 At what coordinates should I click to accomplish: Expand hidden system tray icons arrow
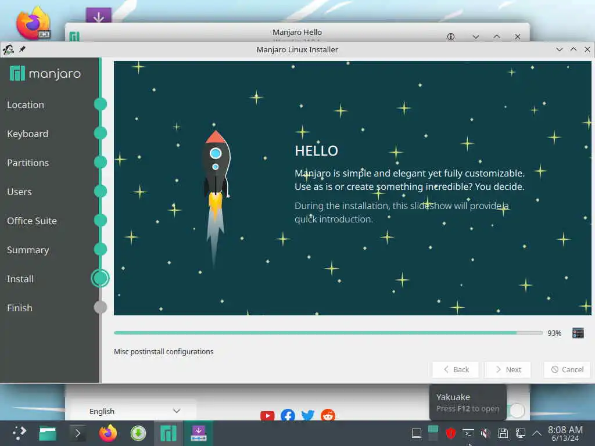pos(537,433)
